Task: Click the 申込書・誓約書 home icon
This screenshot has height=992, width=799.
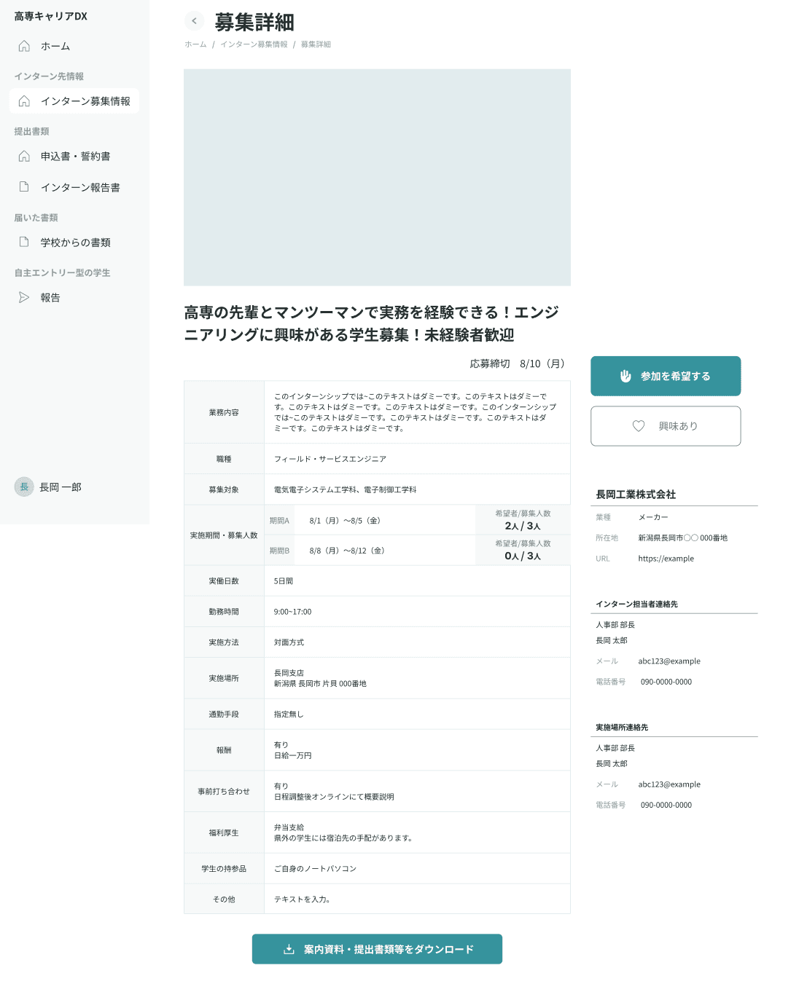Action: (24, 156)
